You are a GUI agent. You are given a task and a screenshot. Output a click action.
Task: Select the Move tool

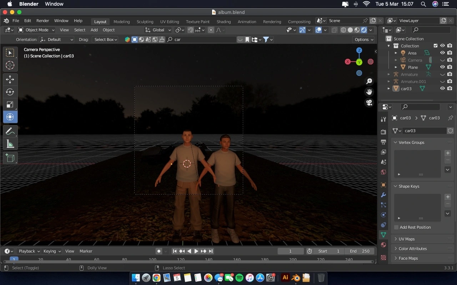pos(10,79)
